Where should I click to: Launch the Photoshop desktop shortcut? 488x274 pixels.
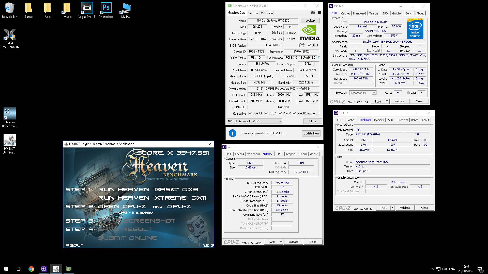106,11
